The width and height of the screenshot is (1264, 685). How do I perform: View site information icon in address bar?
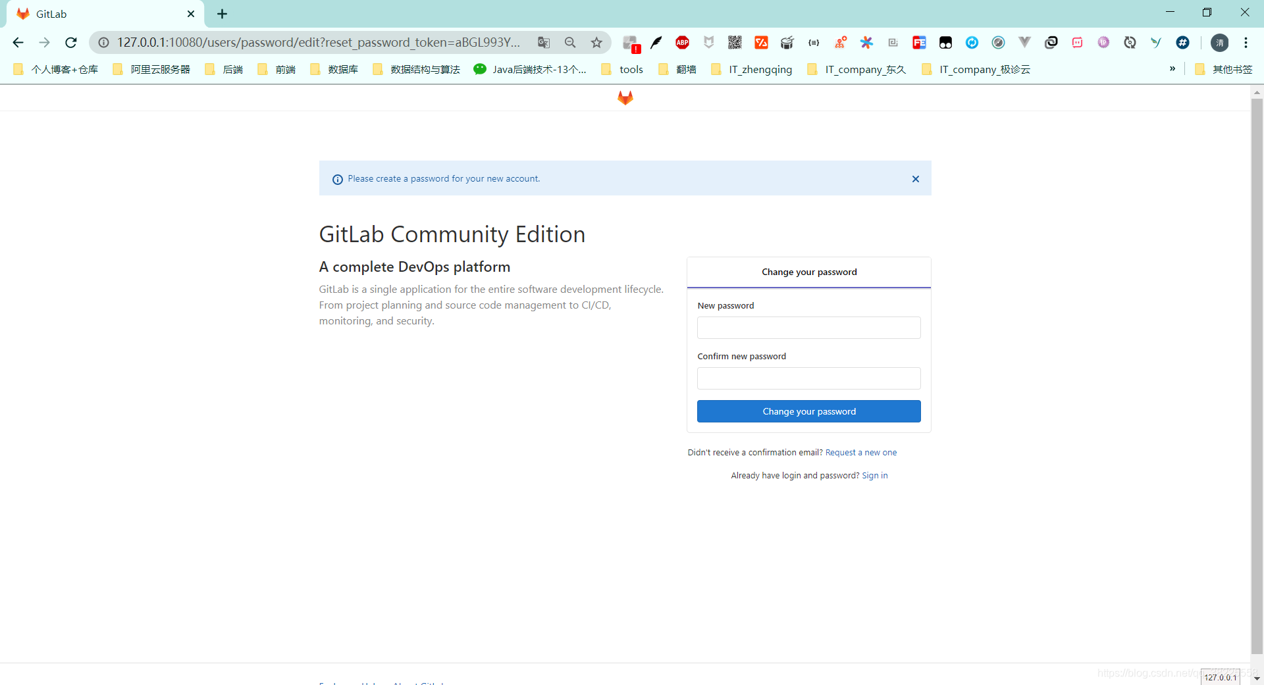point(103,43)
